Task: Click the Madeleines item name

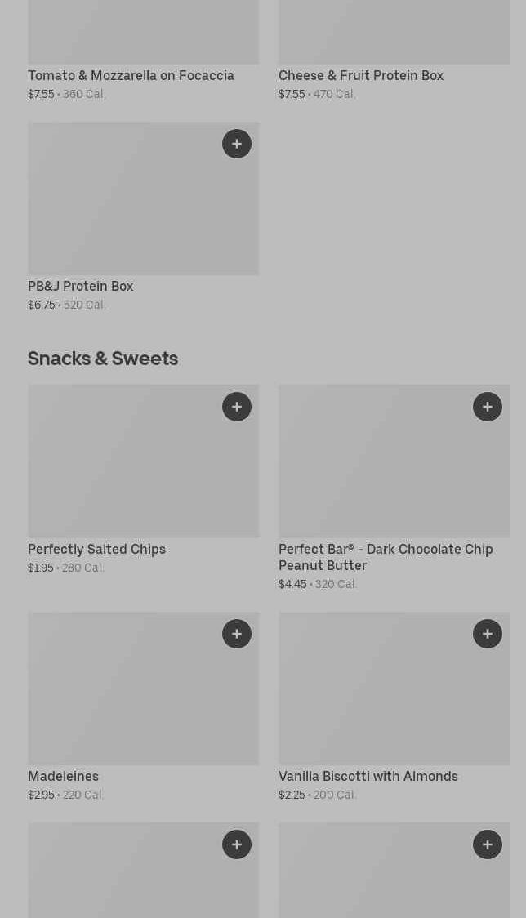Action: 63,776
